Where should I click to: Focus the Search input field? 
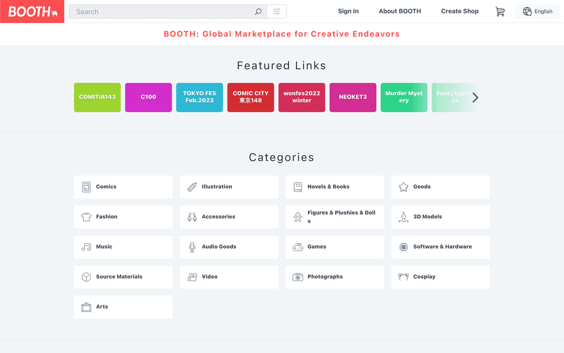click(x=168, y=12)
